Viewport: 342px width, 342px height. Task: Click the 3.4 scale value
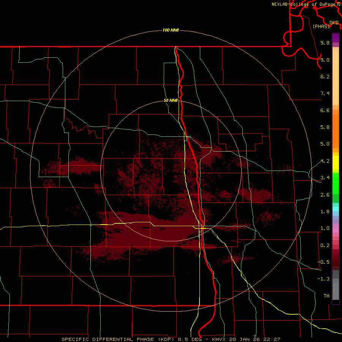(x=325, y=178)
